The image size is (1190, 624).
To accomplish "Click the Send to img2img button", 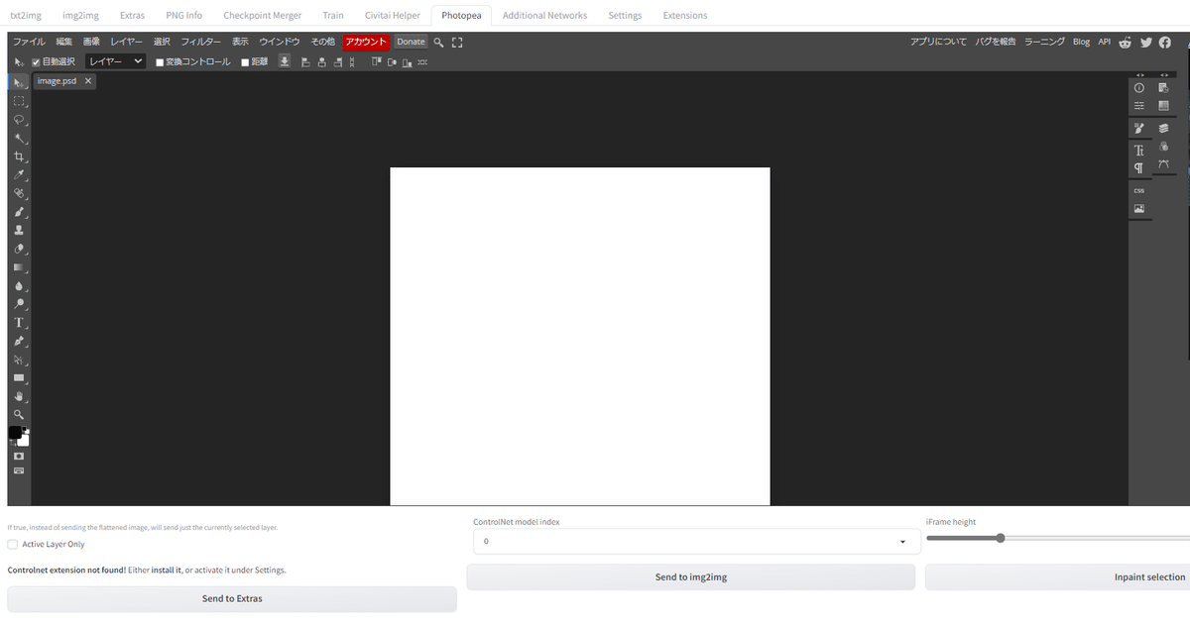I will tap(691, 576).
